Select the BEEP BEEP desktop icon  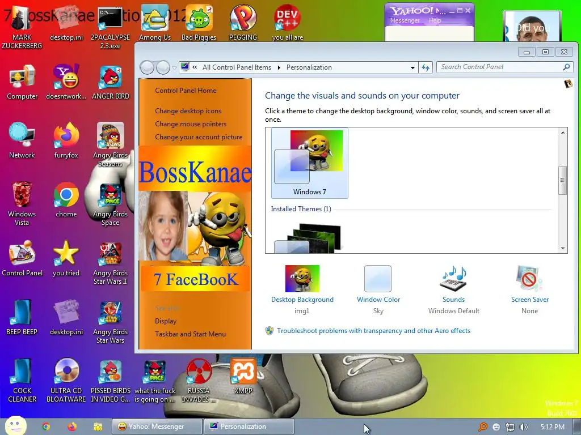pyautogui.click(x=22, y=317)
